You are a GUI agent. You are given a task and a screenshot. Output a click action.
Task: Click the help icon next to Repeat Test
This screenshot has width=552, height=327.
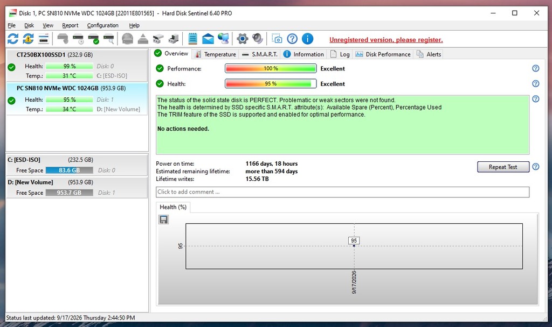click(535, 167)
